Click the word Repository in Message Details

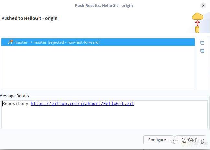(15, 104)
